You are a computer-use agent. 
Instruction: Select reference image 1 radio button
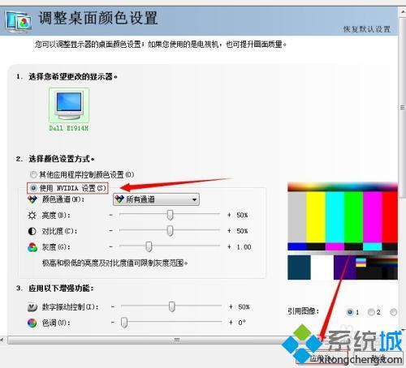[350, 312]
